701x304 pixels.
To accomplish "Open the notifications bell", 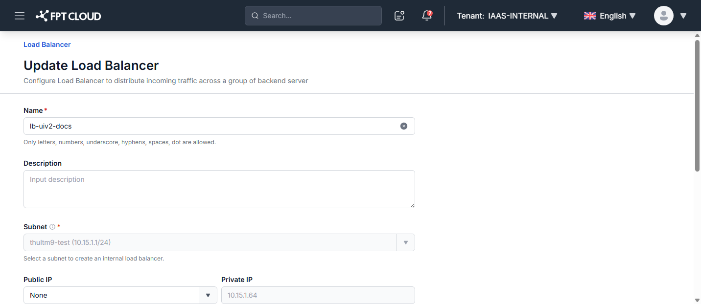I will [427, 16].
